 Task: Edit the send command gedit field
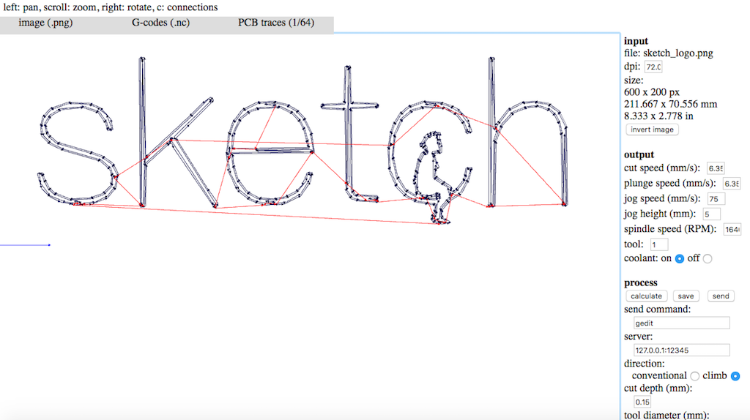682,323
